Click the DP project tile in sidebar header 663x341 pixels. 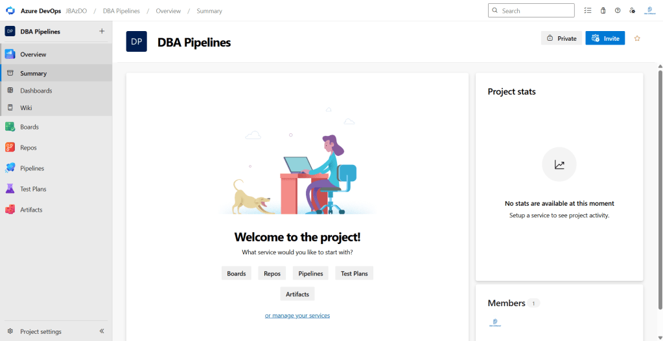click(10, 31)
